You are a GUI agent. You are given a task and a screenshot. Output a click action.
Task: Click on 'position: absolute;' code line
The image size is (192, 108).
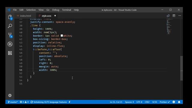53,56
